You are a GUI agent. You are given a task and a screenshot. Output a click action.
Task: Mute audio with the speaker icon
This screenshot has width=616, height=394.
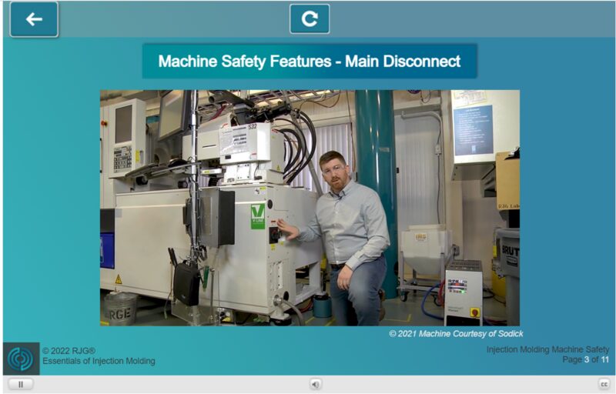(x=316, y=384)
